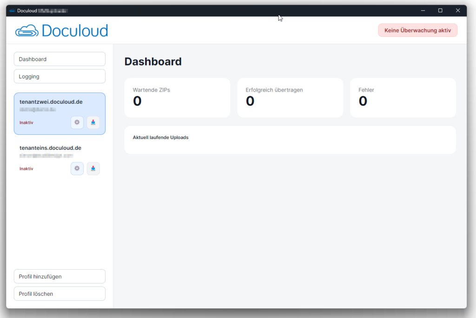
Task: Minimize the Doculoud window
Action: [423, 11]
